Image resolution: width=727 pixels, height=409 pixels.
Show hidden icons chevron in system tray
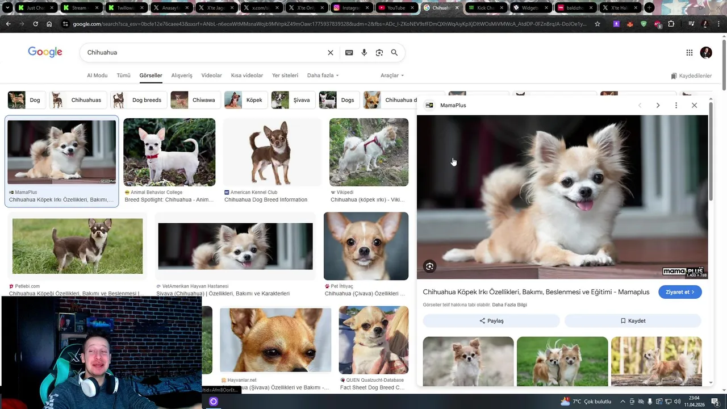tap(622, 402)
